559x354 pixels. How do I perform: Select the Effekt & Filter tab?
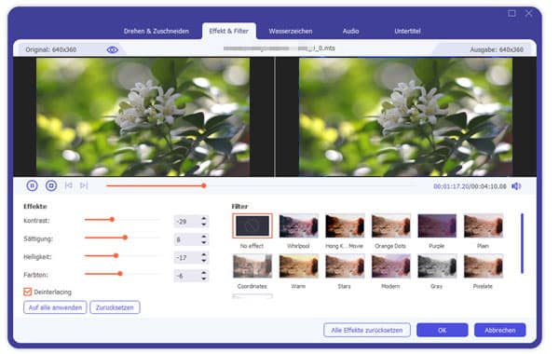(229, 31)
